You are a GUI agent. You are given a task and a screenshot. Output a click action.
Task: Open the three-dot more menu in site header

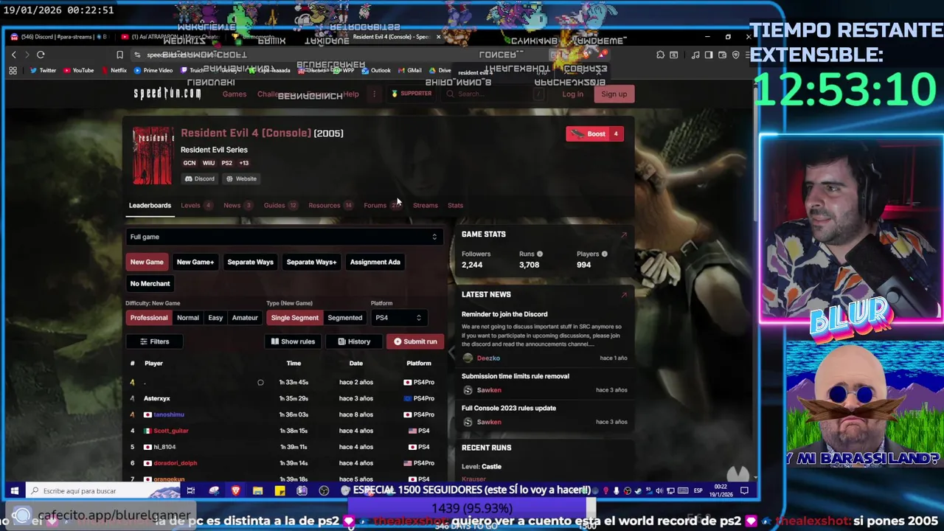374,94
